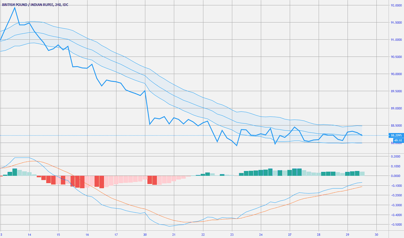
Task: Click the 92.0000 price axis label
Action: tap(396, 5)
